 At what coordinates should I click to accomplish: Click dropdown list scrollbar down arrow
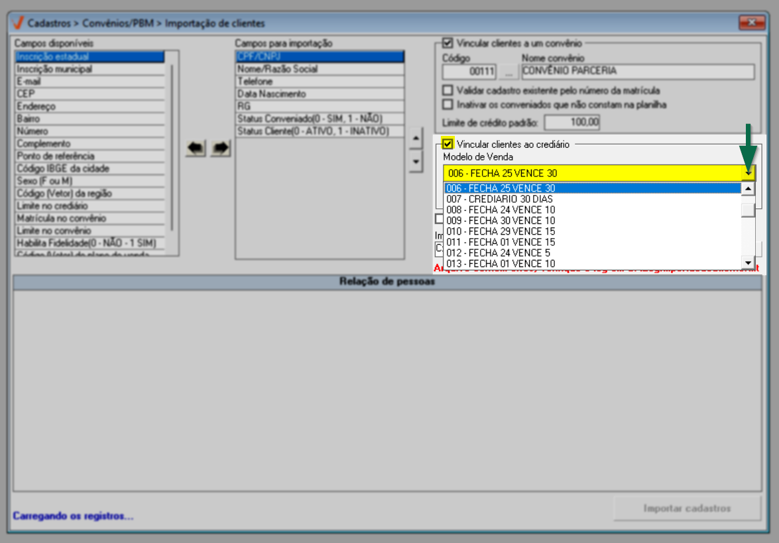[x=749, y=263]
